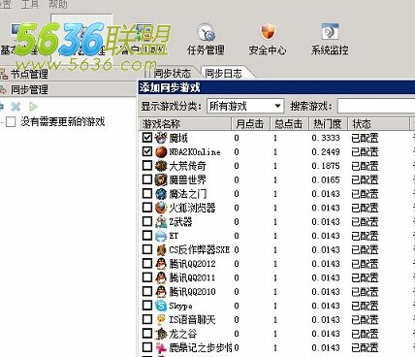Open the 显示游戏分类 dropdown
The image size is (415, 357).
pos(245,106)
